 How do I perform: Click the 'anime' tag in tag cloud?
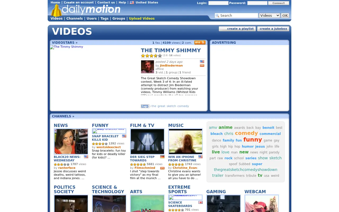225,127
